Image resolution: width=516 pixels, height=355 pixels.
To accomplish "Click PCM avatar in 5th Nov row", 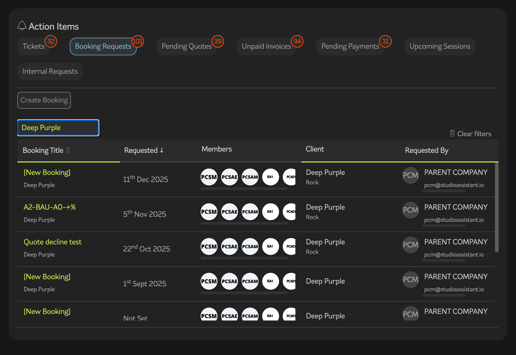I will 411,210.
